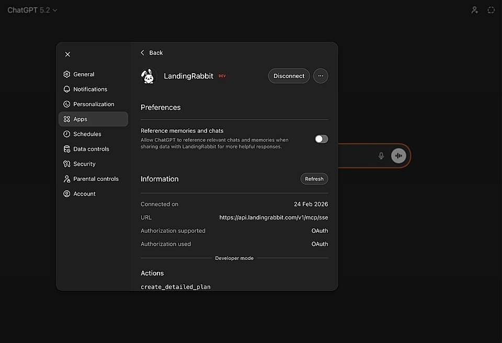Refresh the LandingRabbit information
The height and width of the screenshot is (343, 502).
pos(314,179)
